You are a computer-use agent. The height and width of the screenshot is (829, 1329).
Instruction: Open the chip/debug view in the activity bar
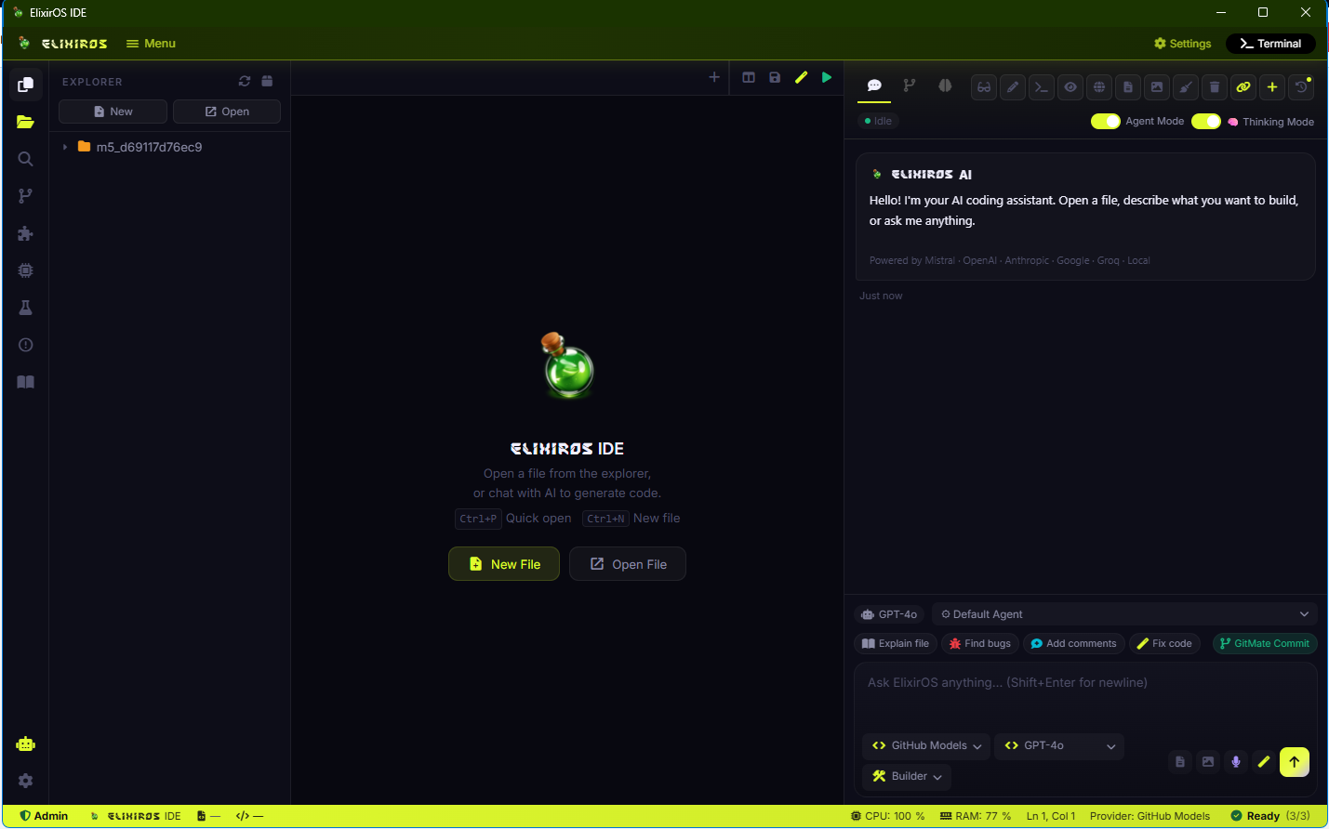coord(25,270)
